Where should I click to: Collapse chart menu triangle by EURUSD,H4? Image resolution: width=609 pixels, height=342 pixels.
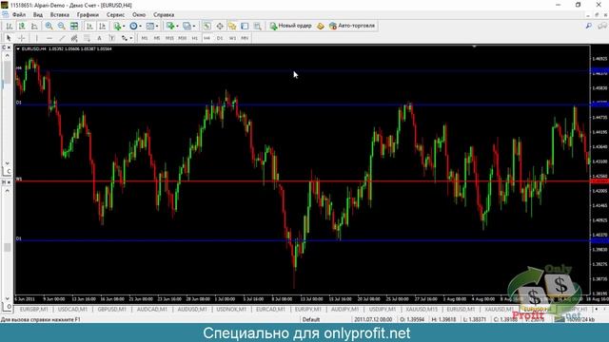tap(18, 48)
